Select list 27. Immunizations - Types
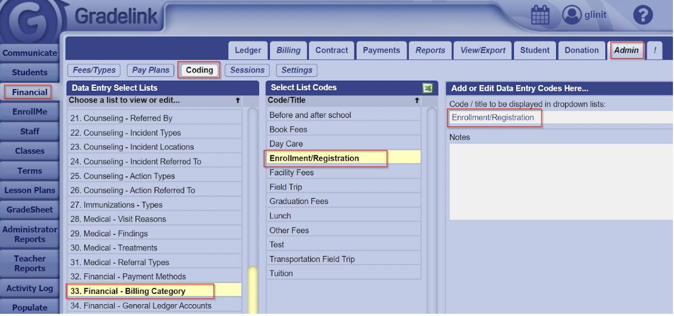 point(154,205)
